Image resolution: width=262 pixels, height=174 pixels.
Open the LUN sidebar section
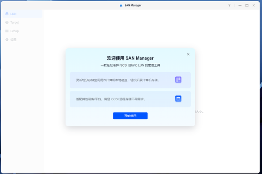tap(23, 14)
